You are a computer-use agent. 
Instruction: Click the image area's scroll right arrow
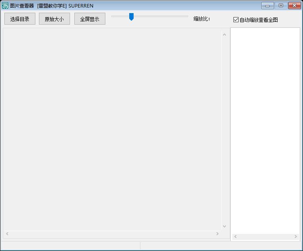point(218,234)
